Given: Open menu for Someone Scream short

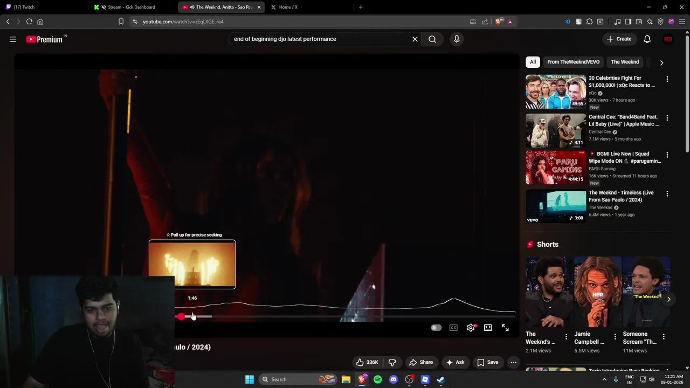Looking at the screenshot, I should (663, 337).
